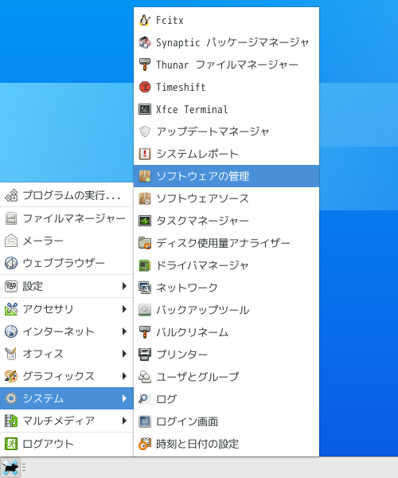Click the ログ magnifier icon

coord(145,399)
